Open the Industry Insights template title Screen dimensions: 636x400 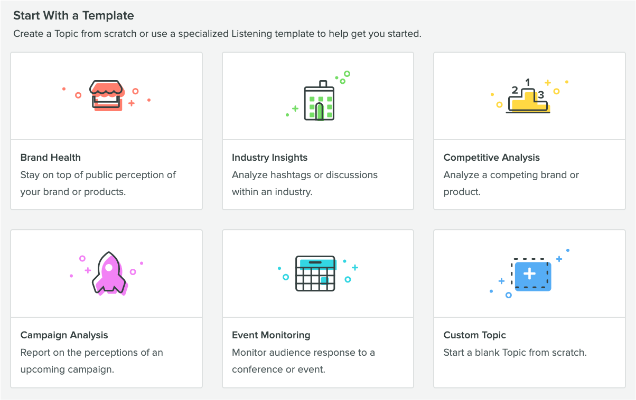pos(269,158)
